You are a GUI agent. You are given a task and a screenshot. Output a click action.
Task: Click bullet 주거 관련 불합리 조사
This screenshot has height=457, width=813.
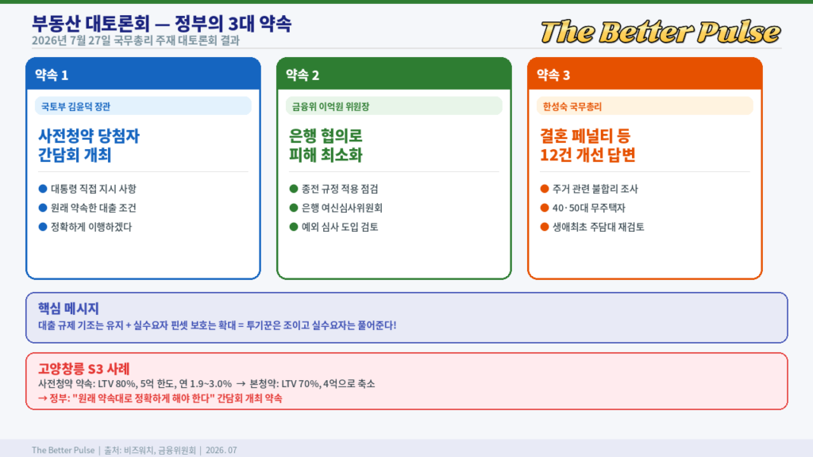590,189
